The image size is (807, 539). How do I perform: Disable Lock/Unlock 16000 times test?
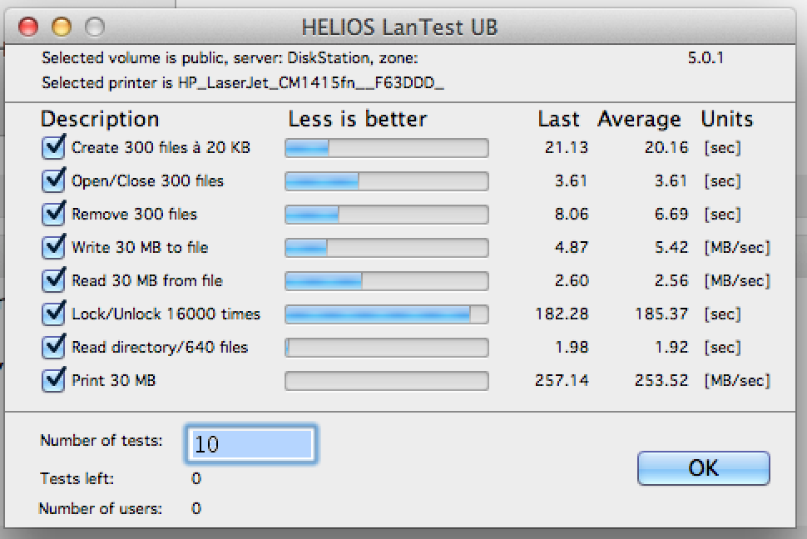coord(53,314)
